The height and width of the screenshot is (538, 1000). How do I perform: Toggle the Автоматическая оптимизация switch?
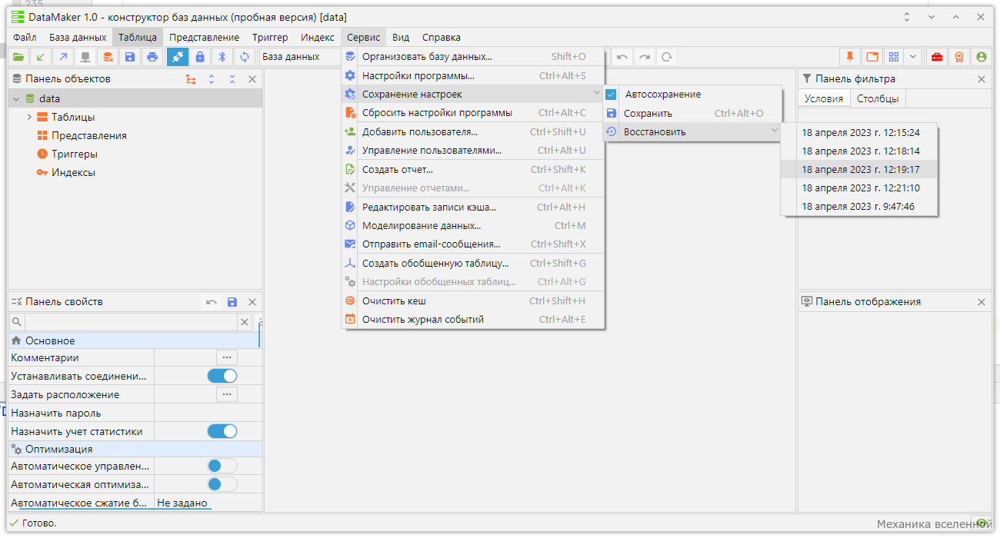[222, 484]
